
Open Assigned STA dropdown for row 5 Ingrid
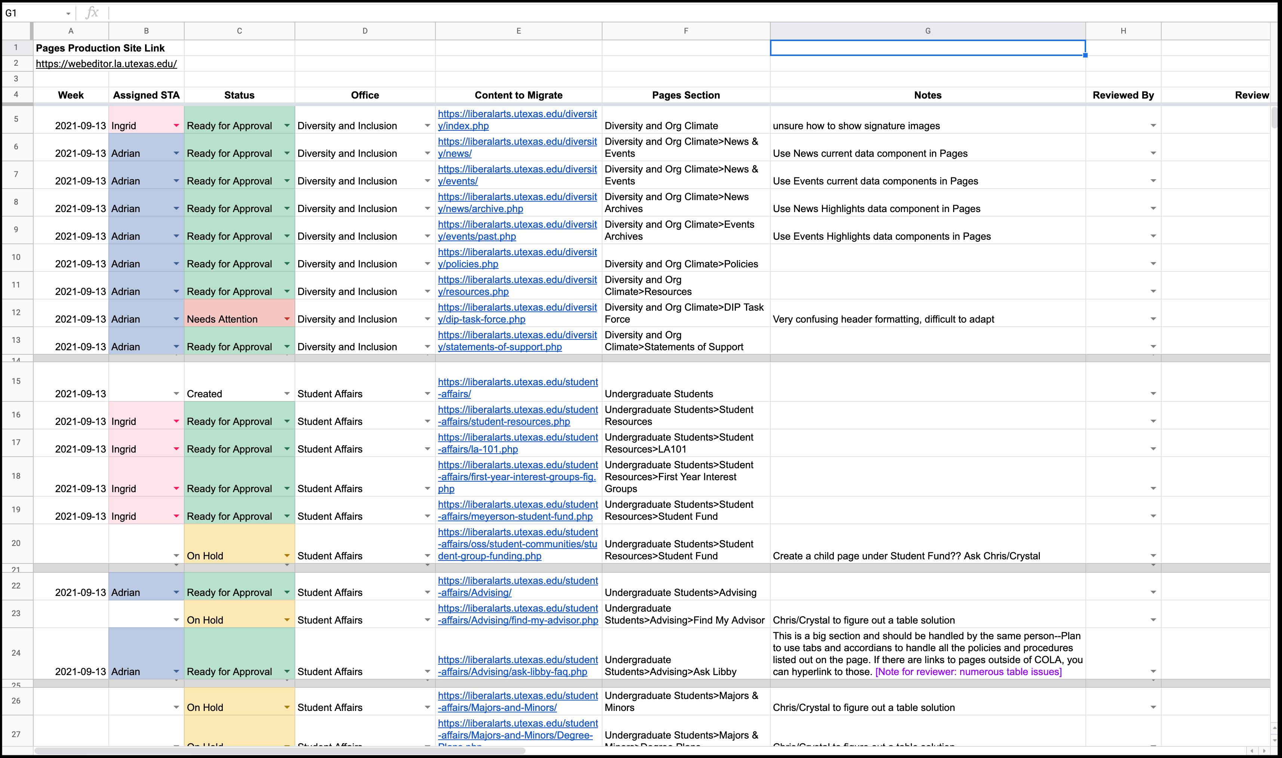click(176, 126)
